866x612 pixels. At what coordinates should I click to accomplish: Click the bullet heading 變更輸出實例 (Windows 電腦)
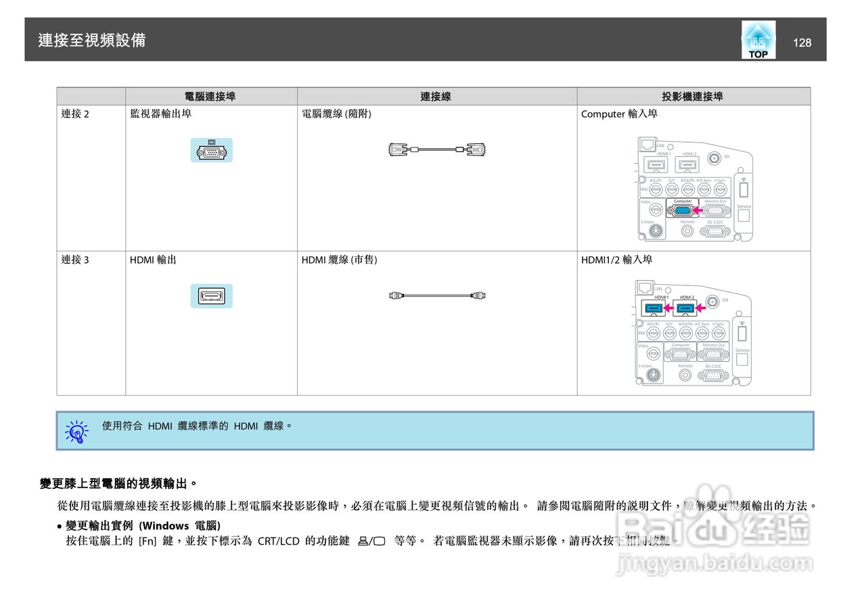143,525
